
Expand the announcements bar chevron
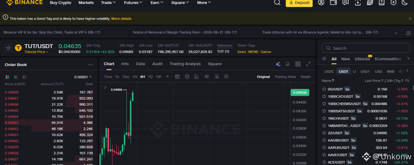click(396, 33)
